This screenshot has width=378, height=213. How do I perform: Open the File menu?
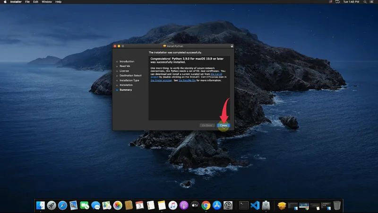(27, 2)
